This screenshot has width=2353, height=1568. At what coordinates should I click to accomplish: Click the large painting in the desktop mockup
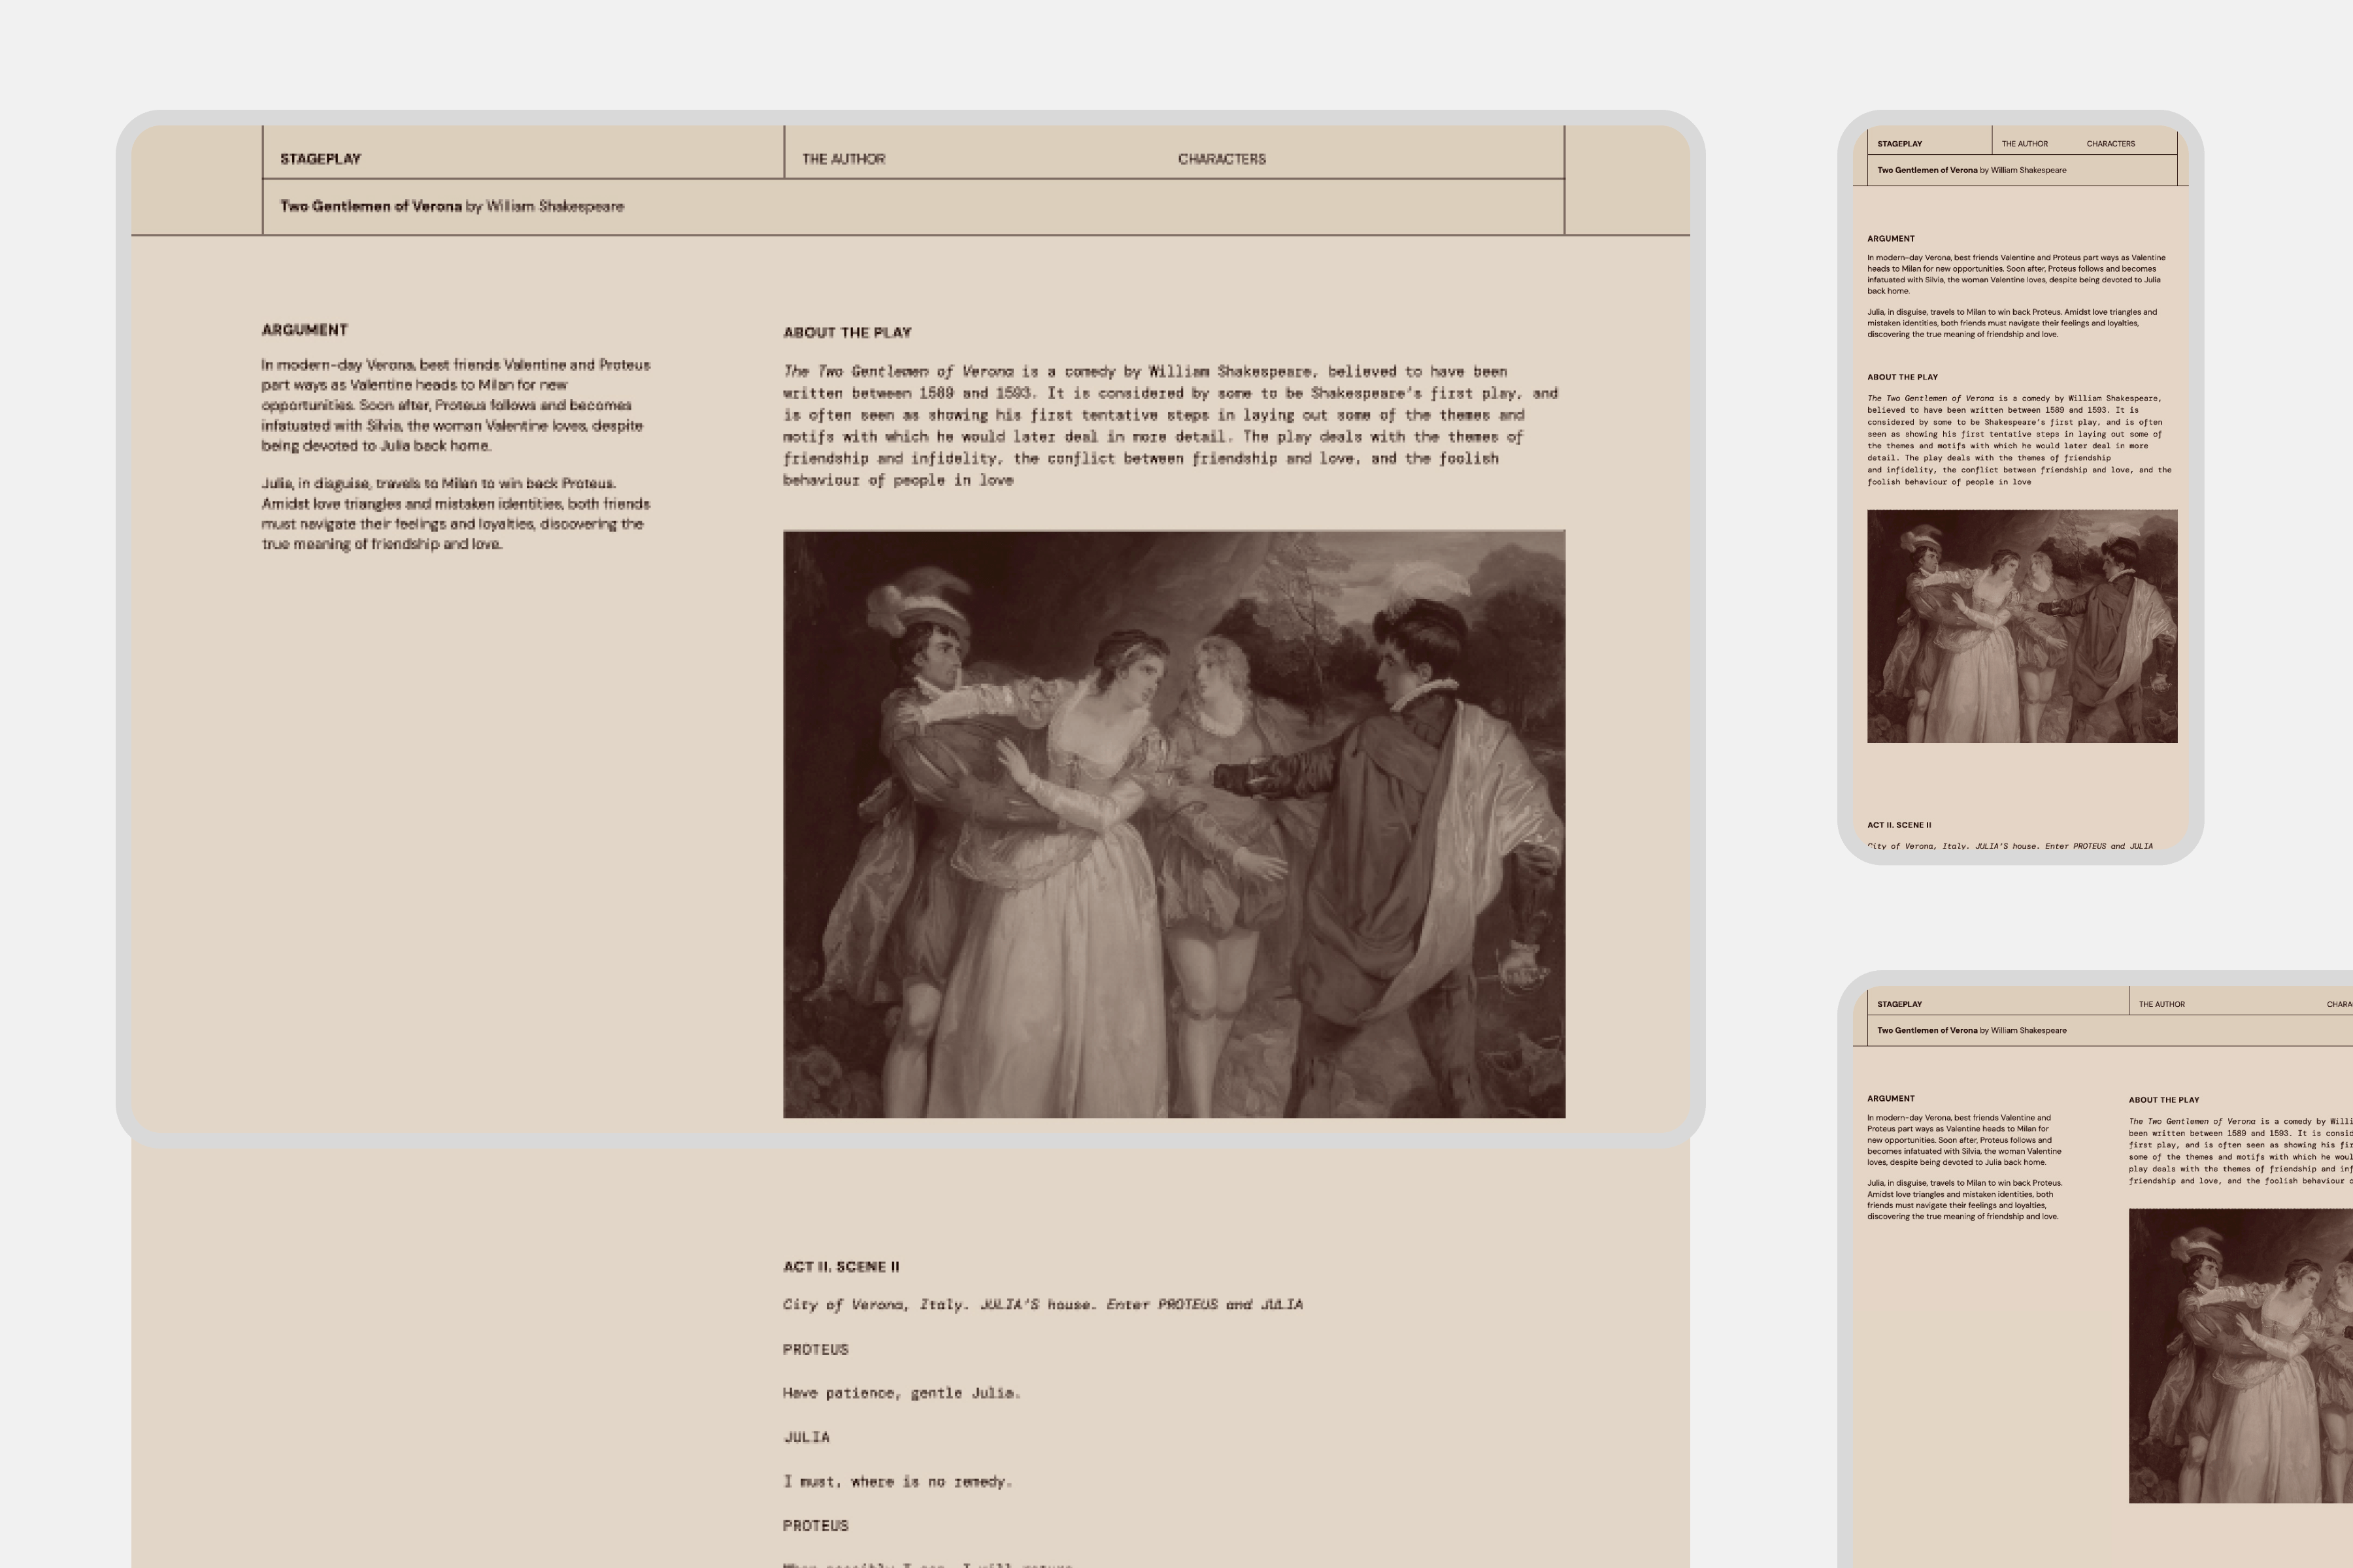click(1173, 824)
